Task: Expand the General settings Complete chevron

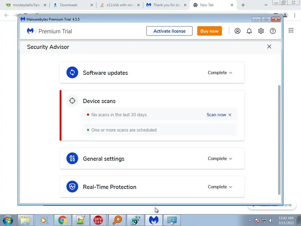Action: 230,159
